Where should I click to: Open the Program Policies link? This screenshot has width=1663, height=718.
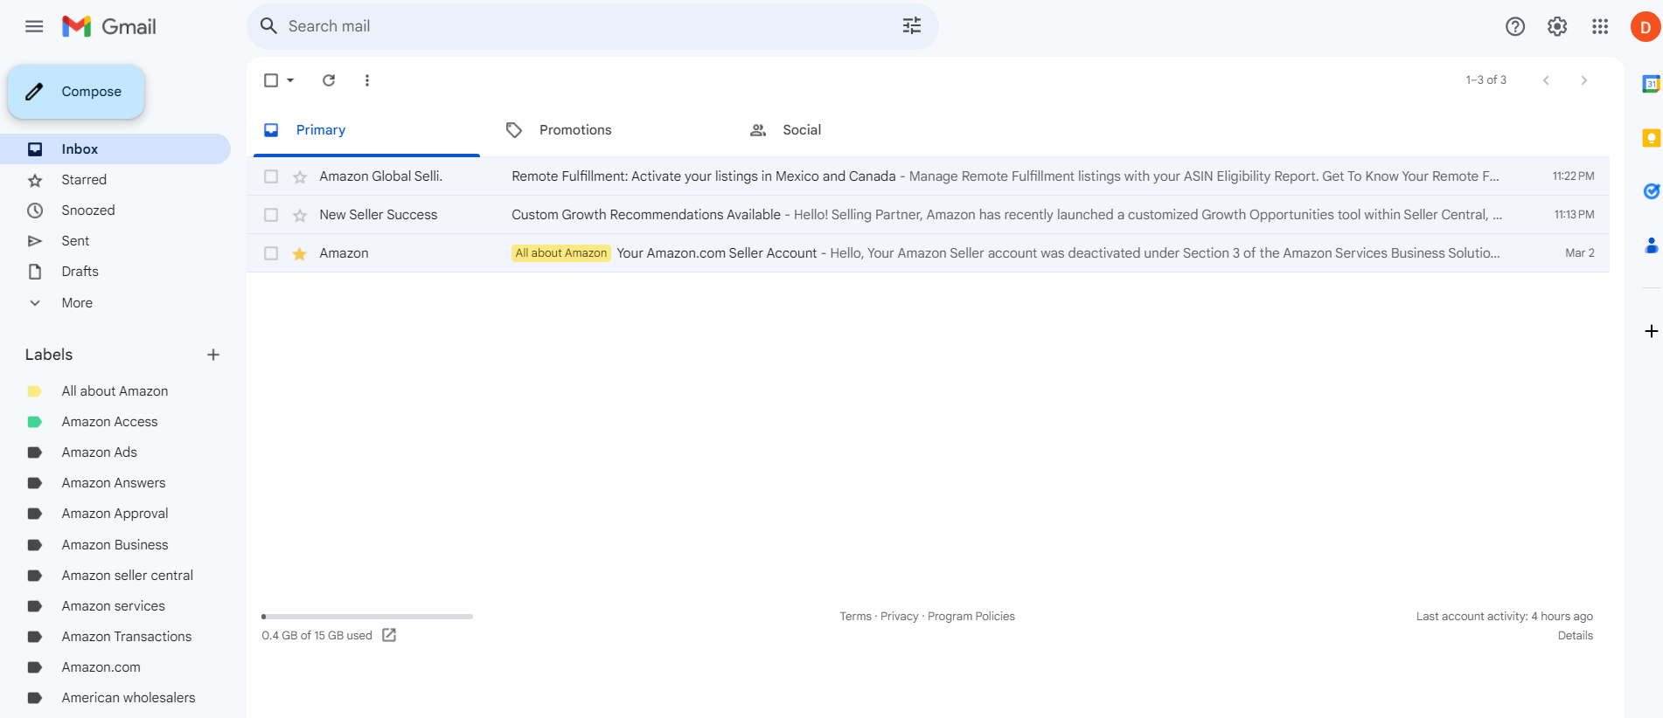971,616
